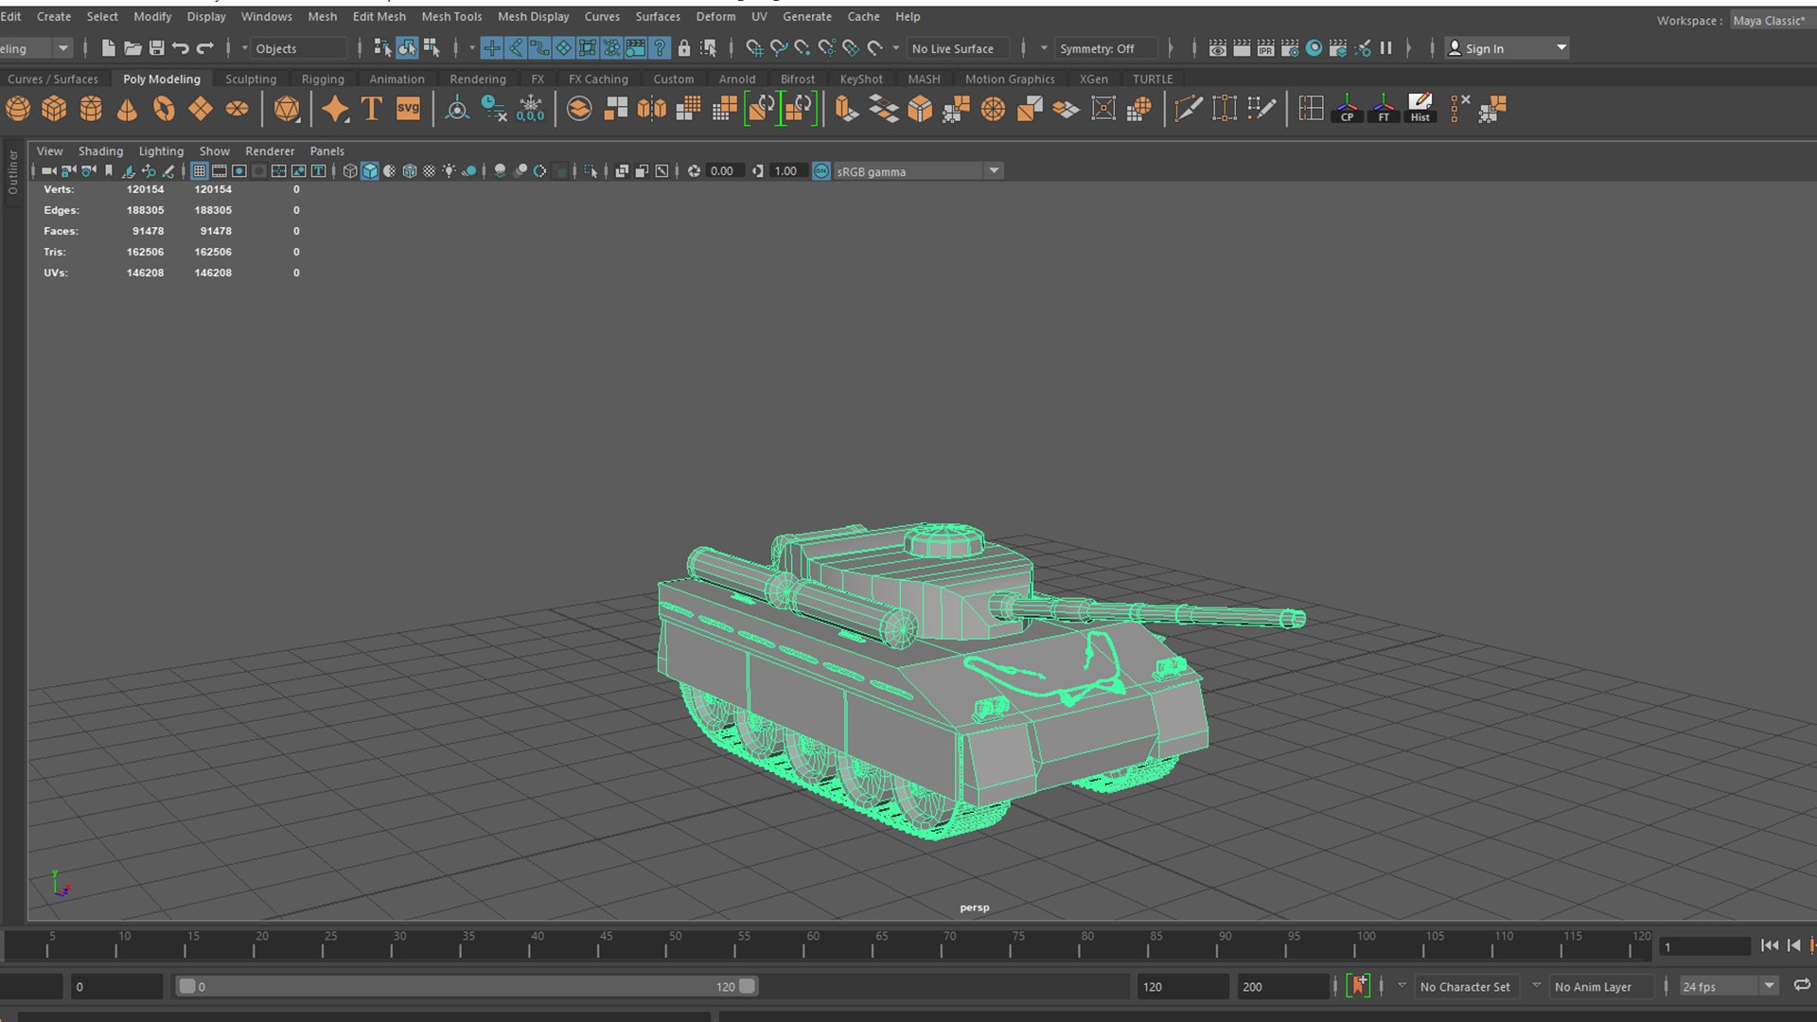Image resolution: width=1817 pixels, height=1022 pixels.
Task: Create a polygon sphere from the shelf
Action: (x=18, y=109)
